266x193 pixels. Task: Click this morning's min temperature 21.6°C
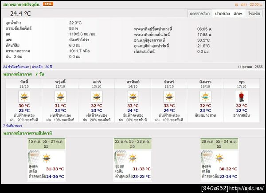point(203,46)
